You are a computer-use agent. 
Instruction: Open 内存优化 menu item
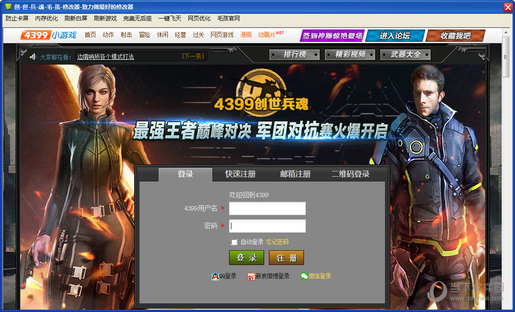pyautogui.click(x=46, y=19)
